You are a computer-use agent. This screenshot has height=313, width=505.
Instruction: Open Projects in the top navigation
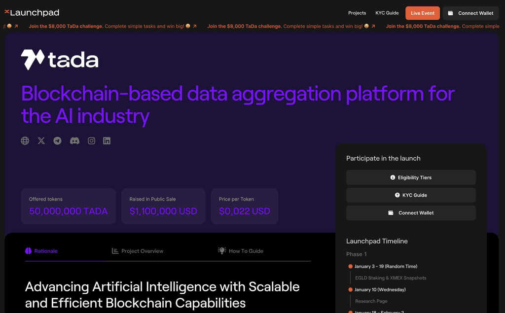357,13
